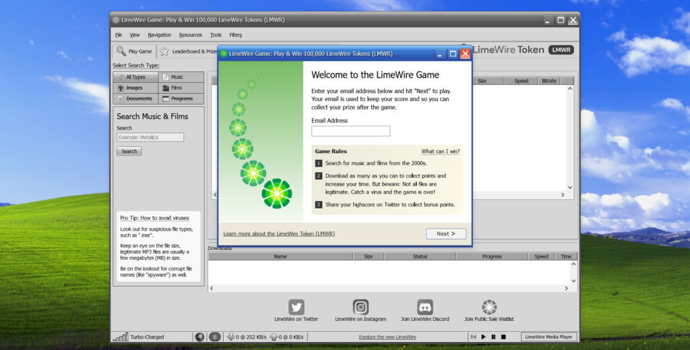Click the search results scroll down arrow
Screen dimensions: 690x350
(x=570, y=187)
